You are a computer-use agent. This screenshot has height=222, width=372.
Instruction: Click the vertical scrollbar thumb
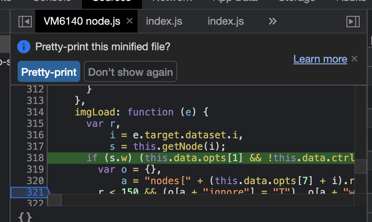tap(361, 166)
